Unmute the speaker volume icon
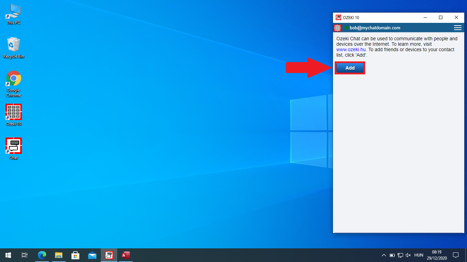467x262 pixels. click(408, 255)
